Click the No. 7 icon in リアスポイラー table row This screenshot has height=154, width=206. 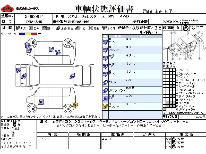[x=105, y=90]
